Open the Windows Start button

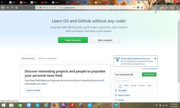[3, 105]
